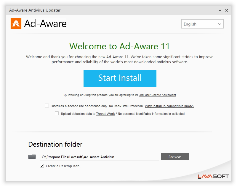Click the orange Ad-Aware logo icon
The image size is (237, 187).
(16, 23)
